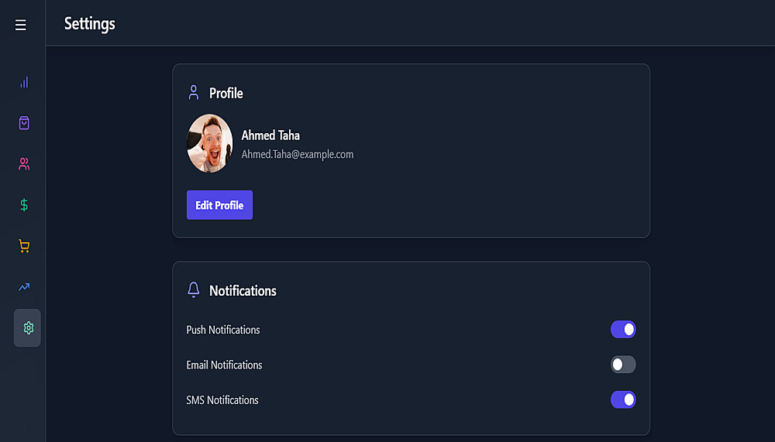
Task: Open the hamburger sidebar menu
Action: tap(21, 25)
